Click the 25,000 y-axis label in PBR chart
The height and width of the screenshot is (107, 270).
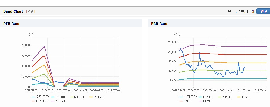pos(173,42)
